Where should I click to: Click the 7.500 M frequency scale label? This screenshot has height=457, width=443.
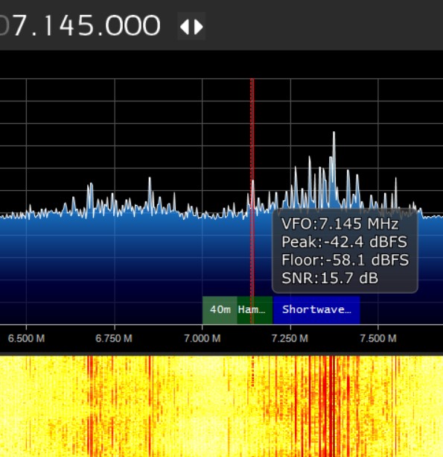click(378, 338)
